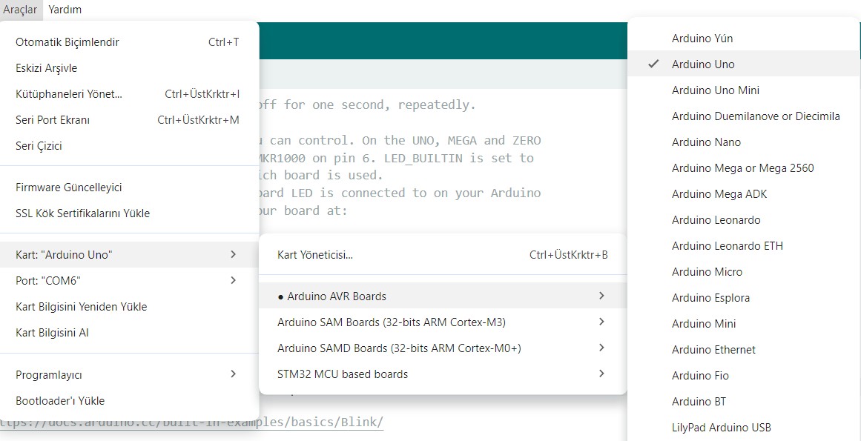This screenshot has width=861, height=441.
Task: Open Seri Port Ekranı
Action: (53, 120)
